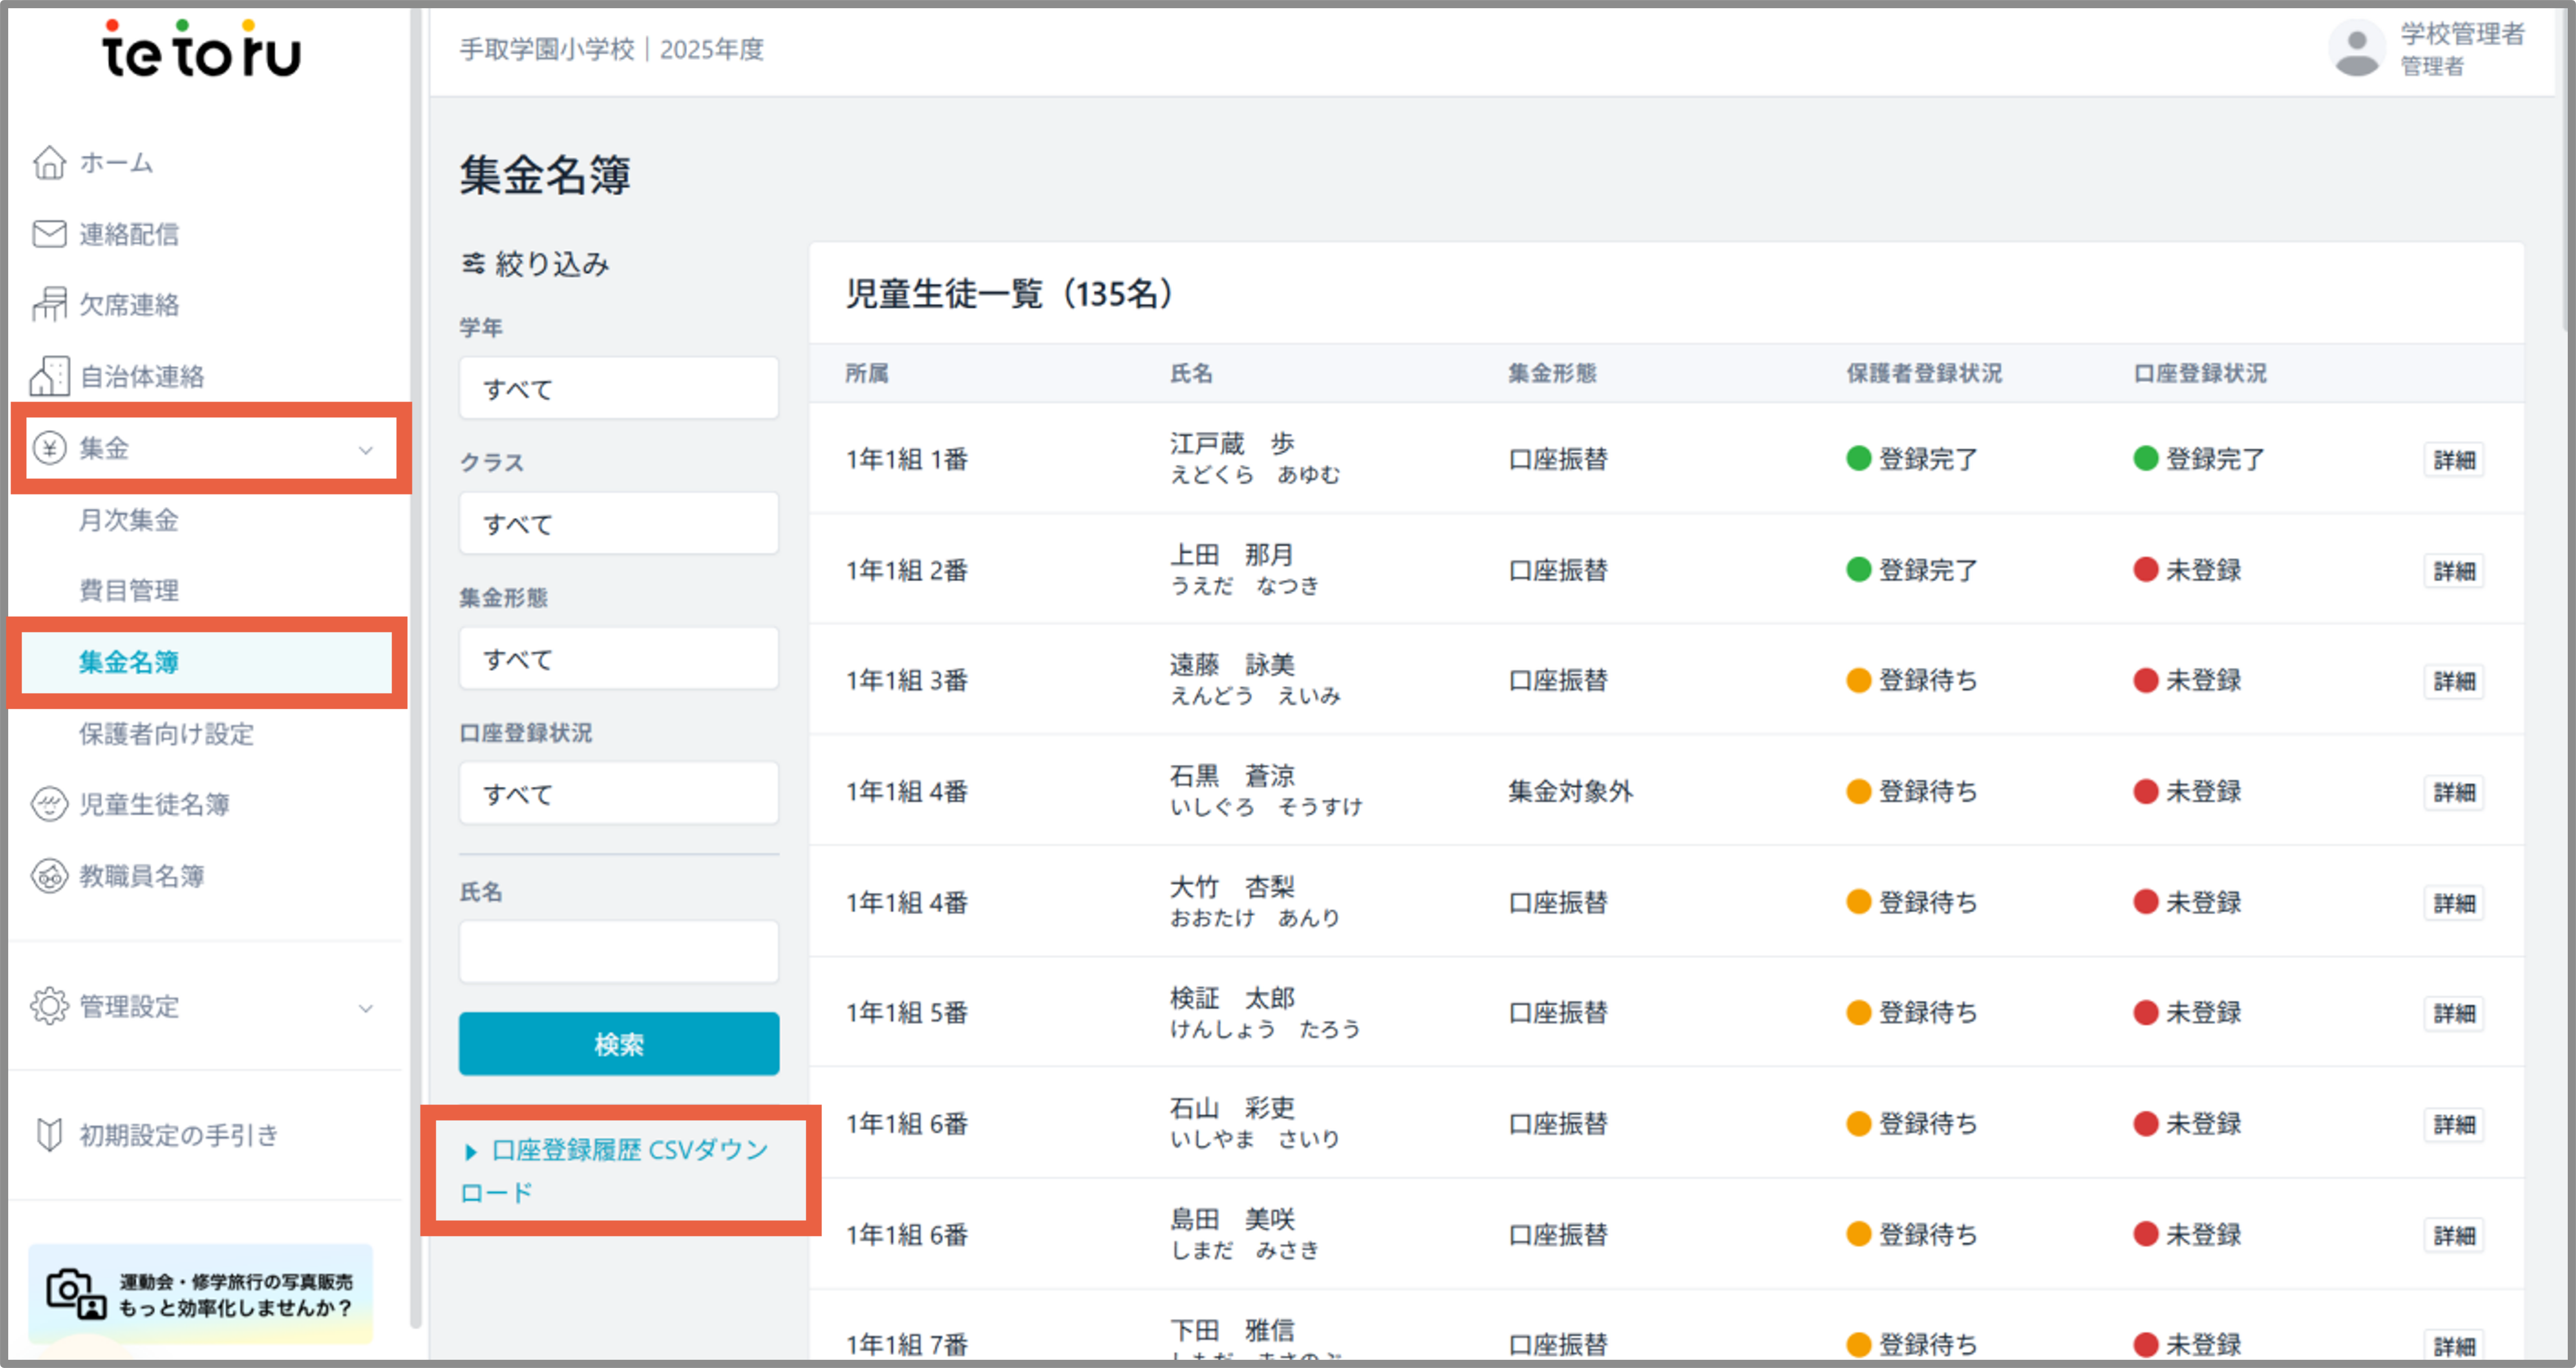Click the 集金対象外 cell for 石黒
2576x1368 pixels.
pyautogui.click(x=1570, y=791)
